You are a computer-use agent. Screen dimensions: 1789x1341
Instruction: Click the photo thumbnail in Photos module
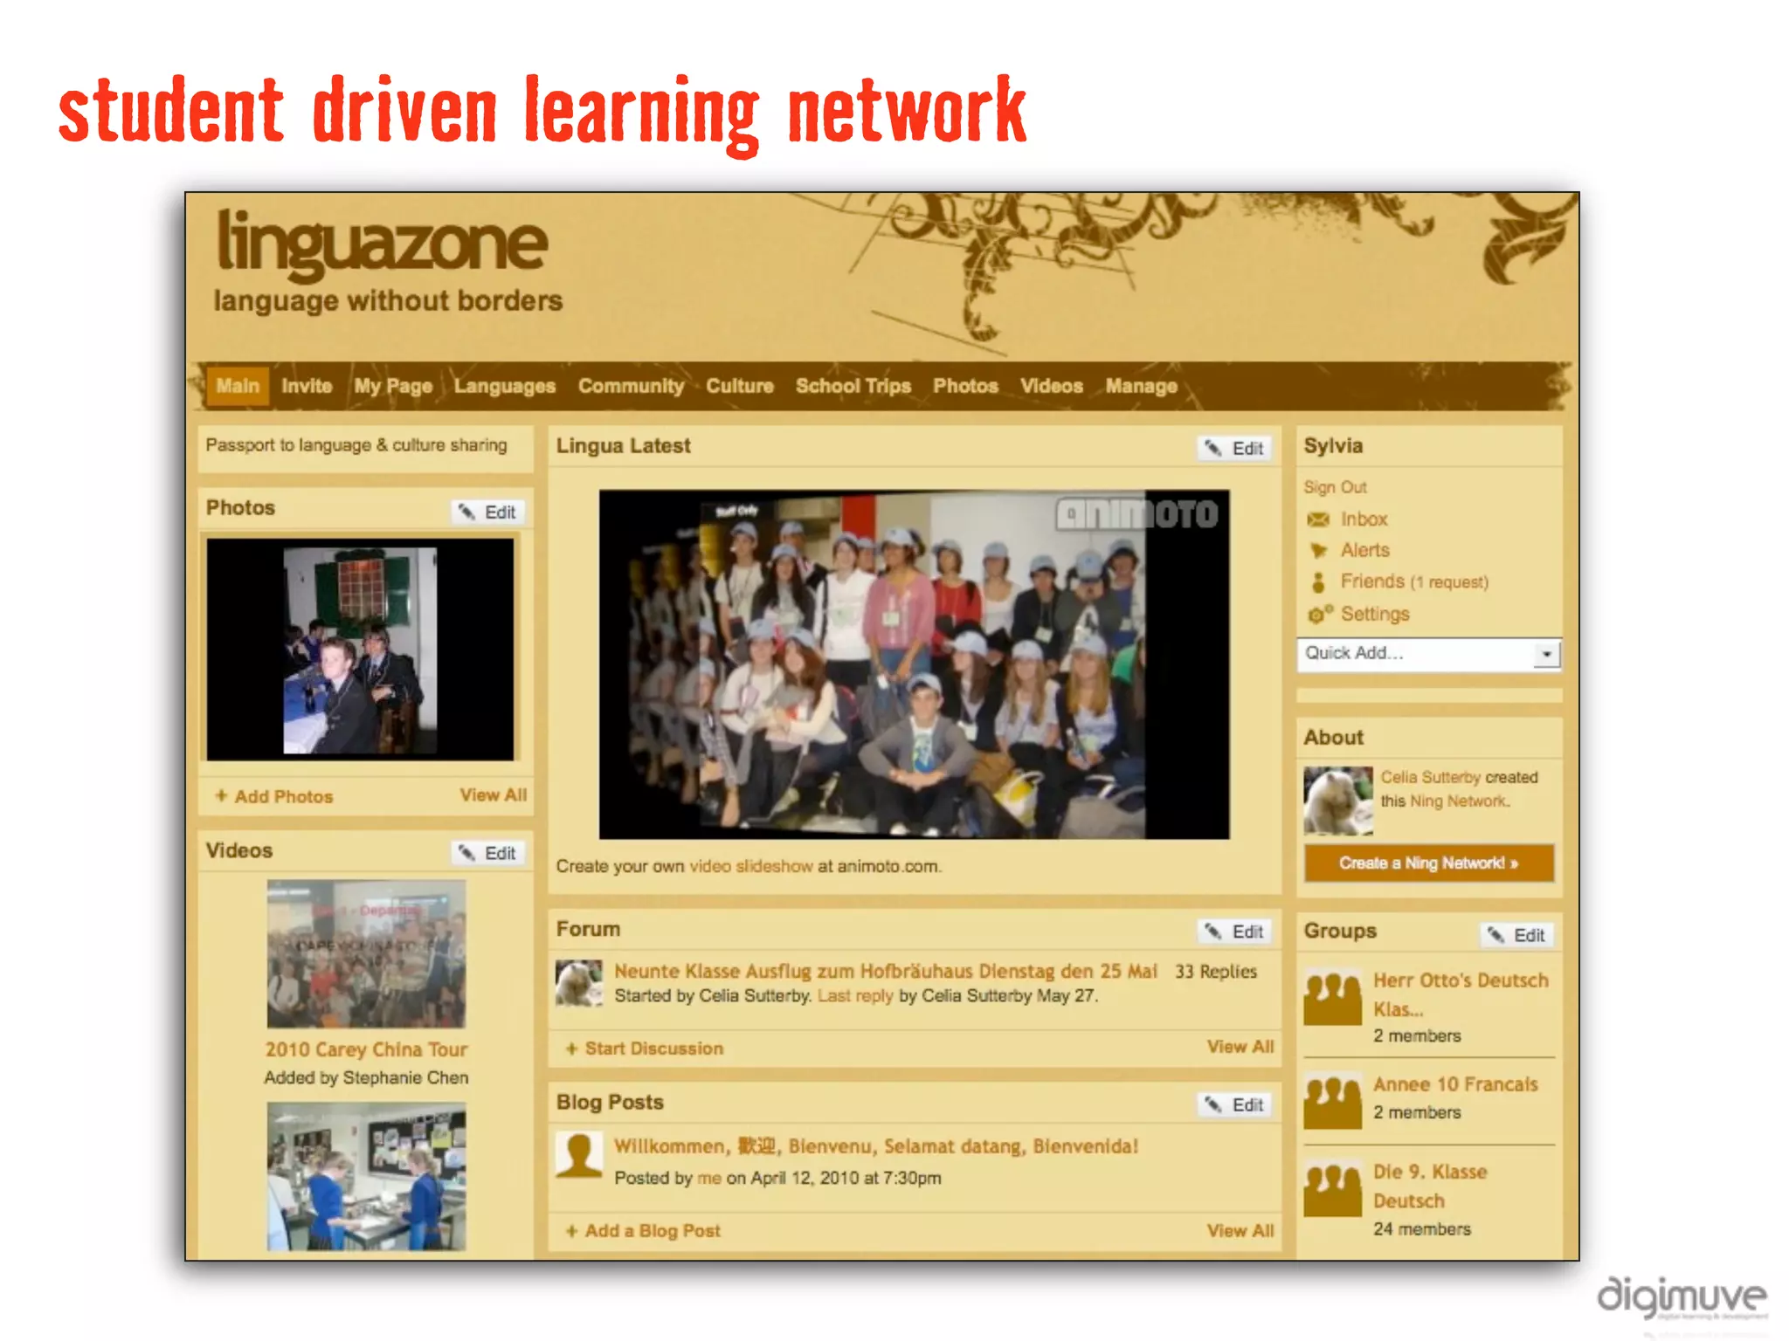(x=360, y=650)
